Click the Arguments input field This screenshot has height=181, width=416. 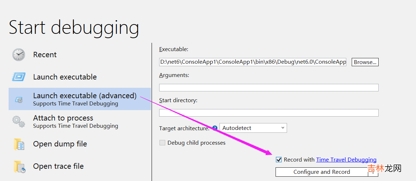[x=268, y=87]
